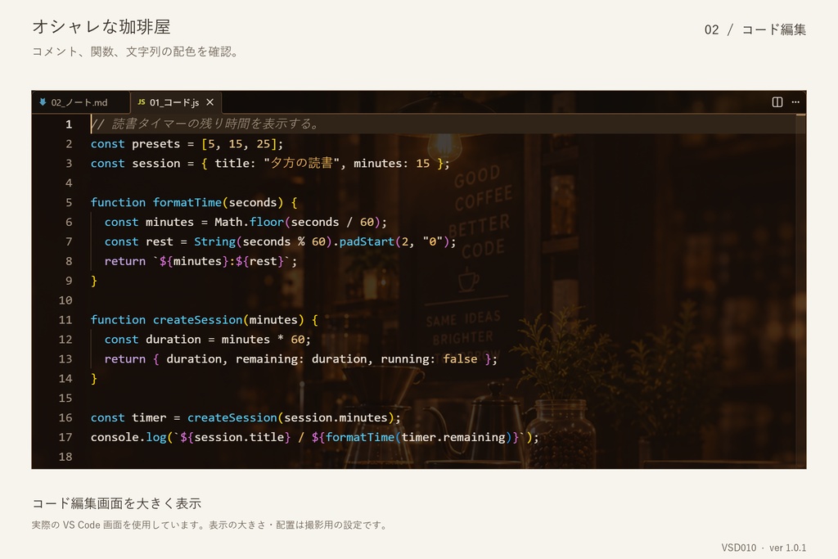Click the split editor icon
838x559 pixels.
tap(777, 102)
